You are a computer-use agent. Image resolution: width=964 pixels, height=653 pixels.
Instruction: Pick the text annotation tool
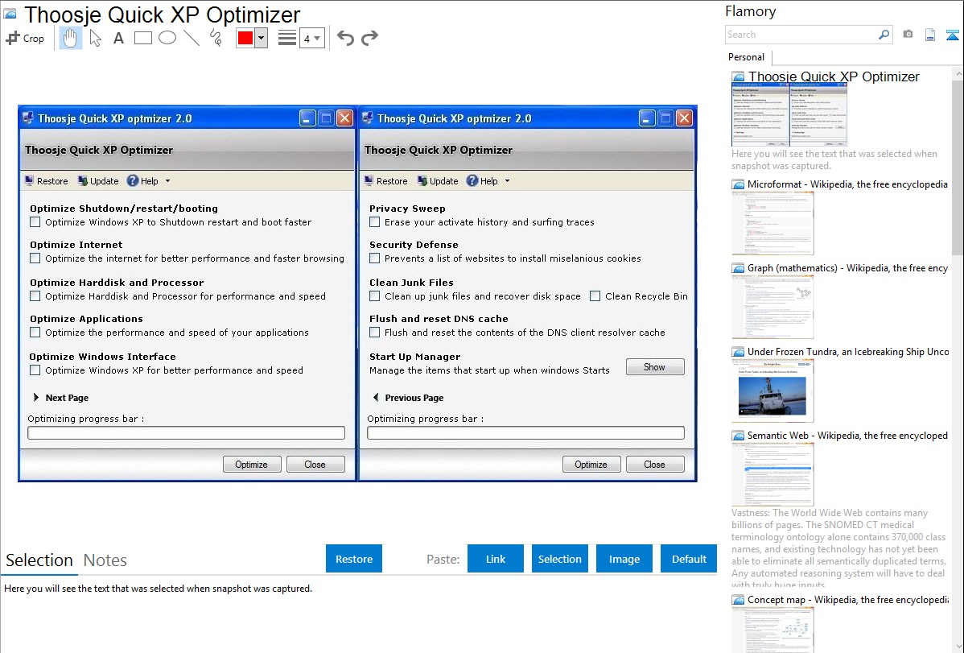tap(118, 38)
